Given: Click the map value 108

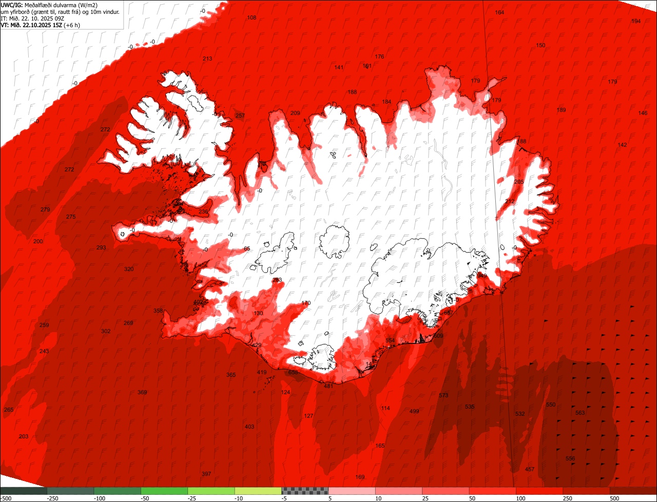Looking at the screenshot, I should pyautogui.click(x=252, y=17).
